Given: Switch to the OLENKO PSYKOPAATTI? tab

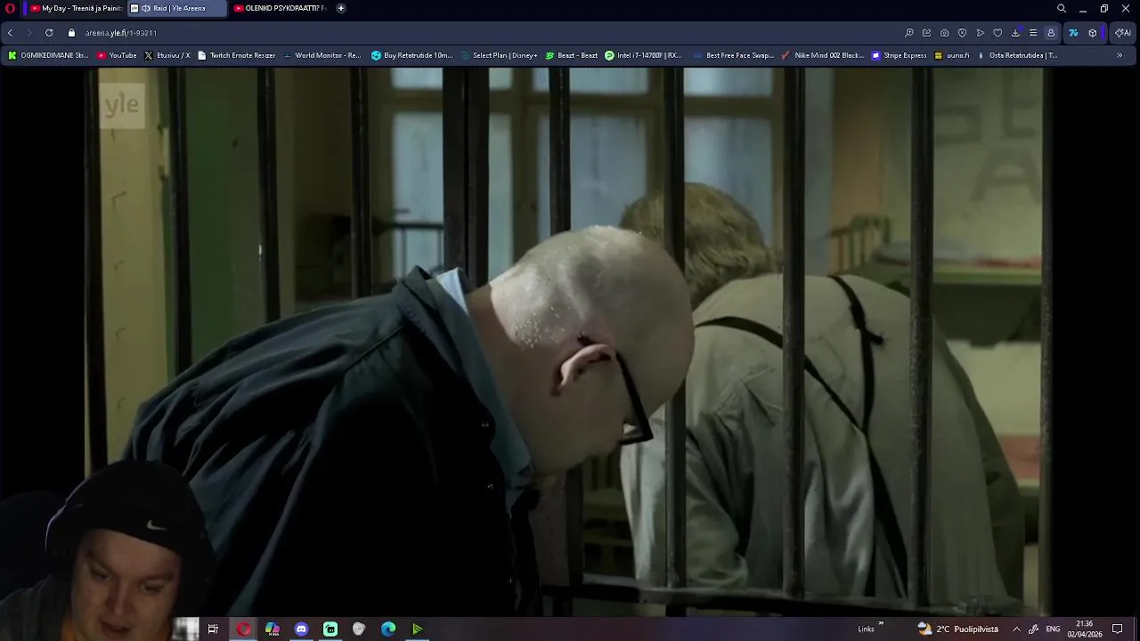Looking at the screenshot, I should [281, 8].
